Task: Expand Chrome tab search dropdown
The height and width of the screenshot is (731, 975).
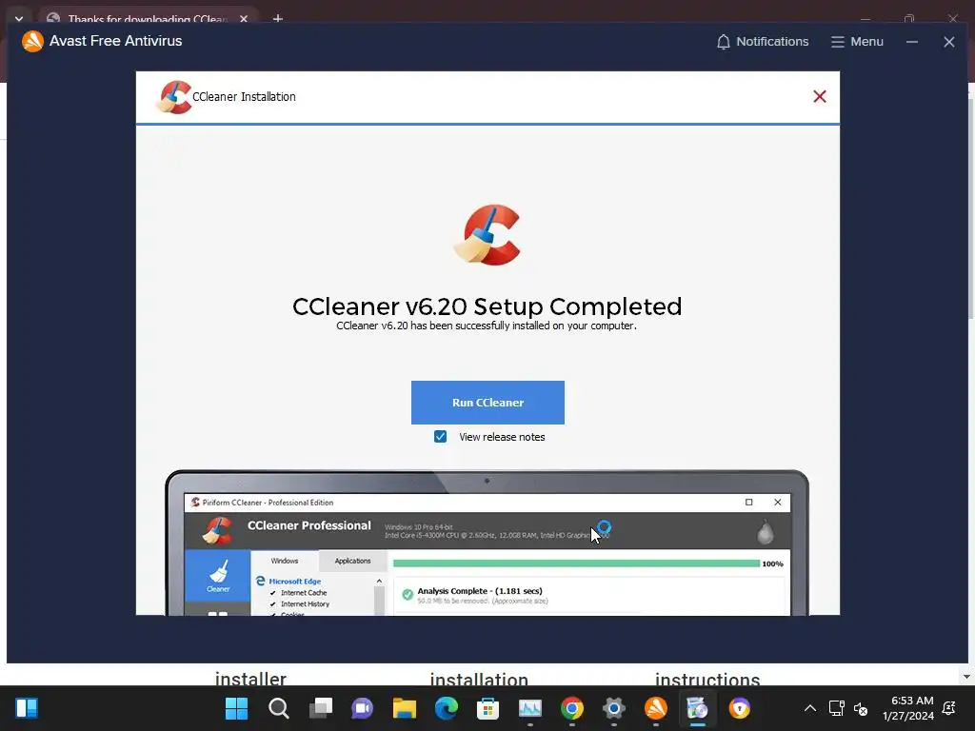Action: (19, 19)
